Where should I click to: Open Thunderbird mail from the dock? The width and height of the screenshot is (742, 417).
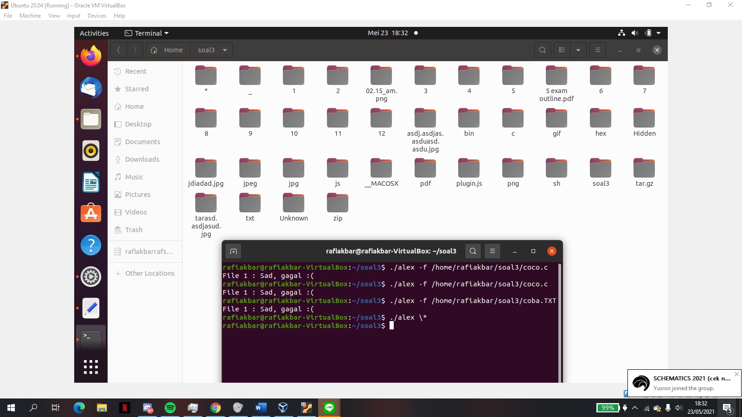click(91, 88)
